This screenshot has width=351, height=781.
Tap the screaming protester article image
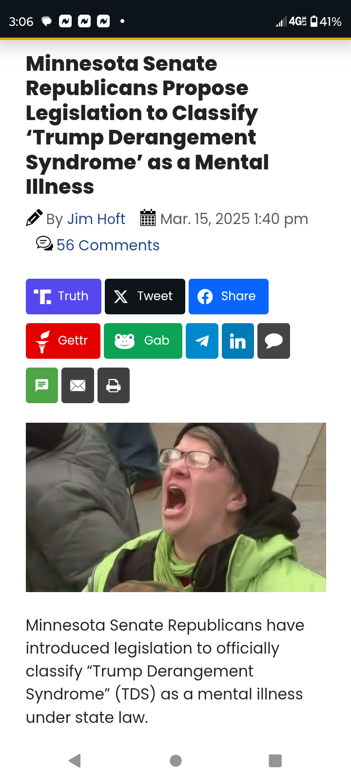click(x=176, y=507)
